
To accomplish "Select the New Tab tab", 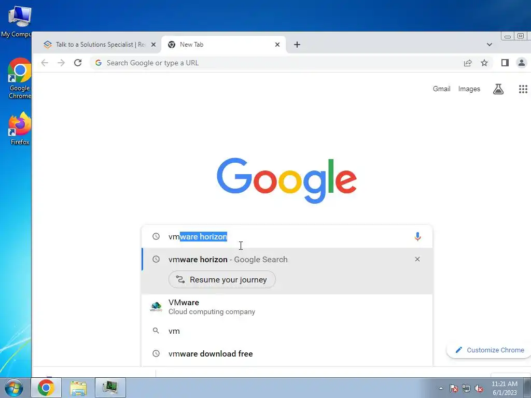I will [x=223, y=45].
